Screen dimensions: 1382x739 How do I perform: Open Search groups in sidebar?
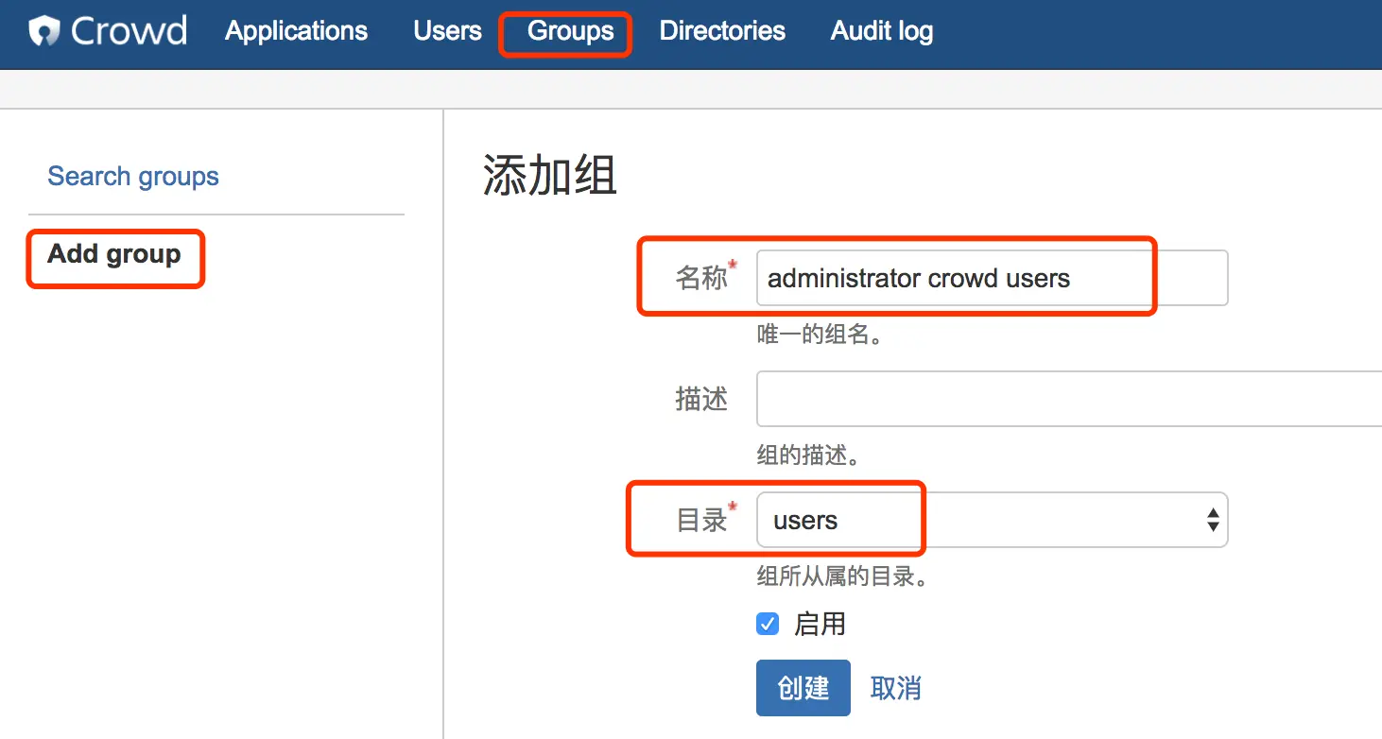tap(133, 177)
